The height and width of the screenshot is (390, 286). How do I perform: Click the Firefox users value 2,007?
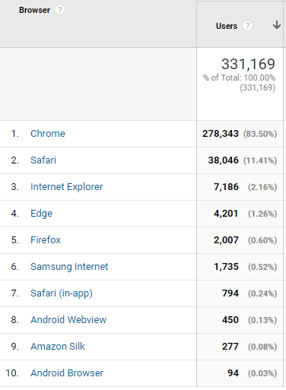226,240
